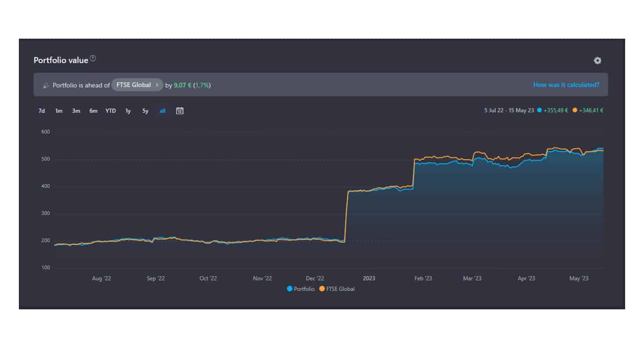This screenshot has width=644, height=348.
Task: Open the chart settings gear icon
Action: tap(597, 61)
